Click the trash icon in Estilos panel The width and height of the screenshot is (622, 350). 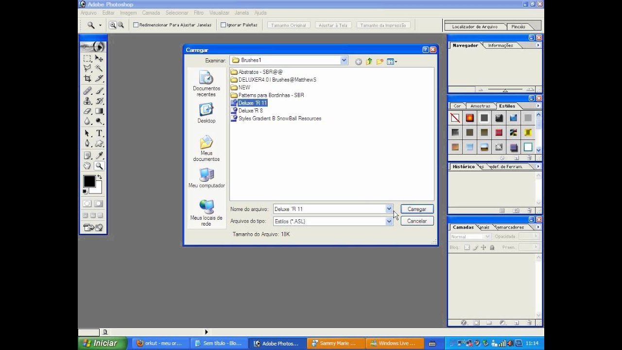coord(529,158)
